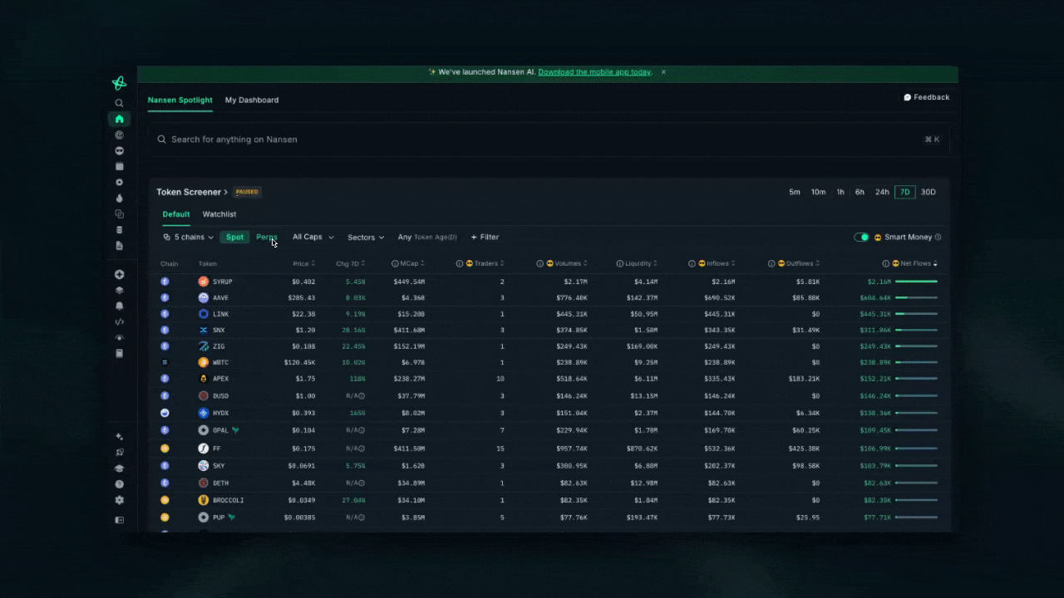
Task: Toggle the Smart Money switch off
Action: coord(861,238)
